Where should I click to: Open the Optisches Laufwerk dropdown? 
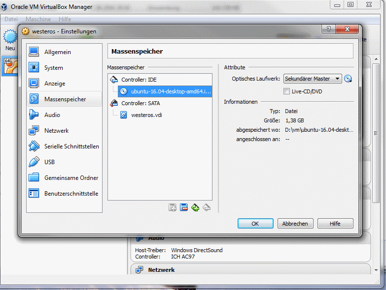[x=313, y=79]
